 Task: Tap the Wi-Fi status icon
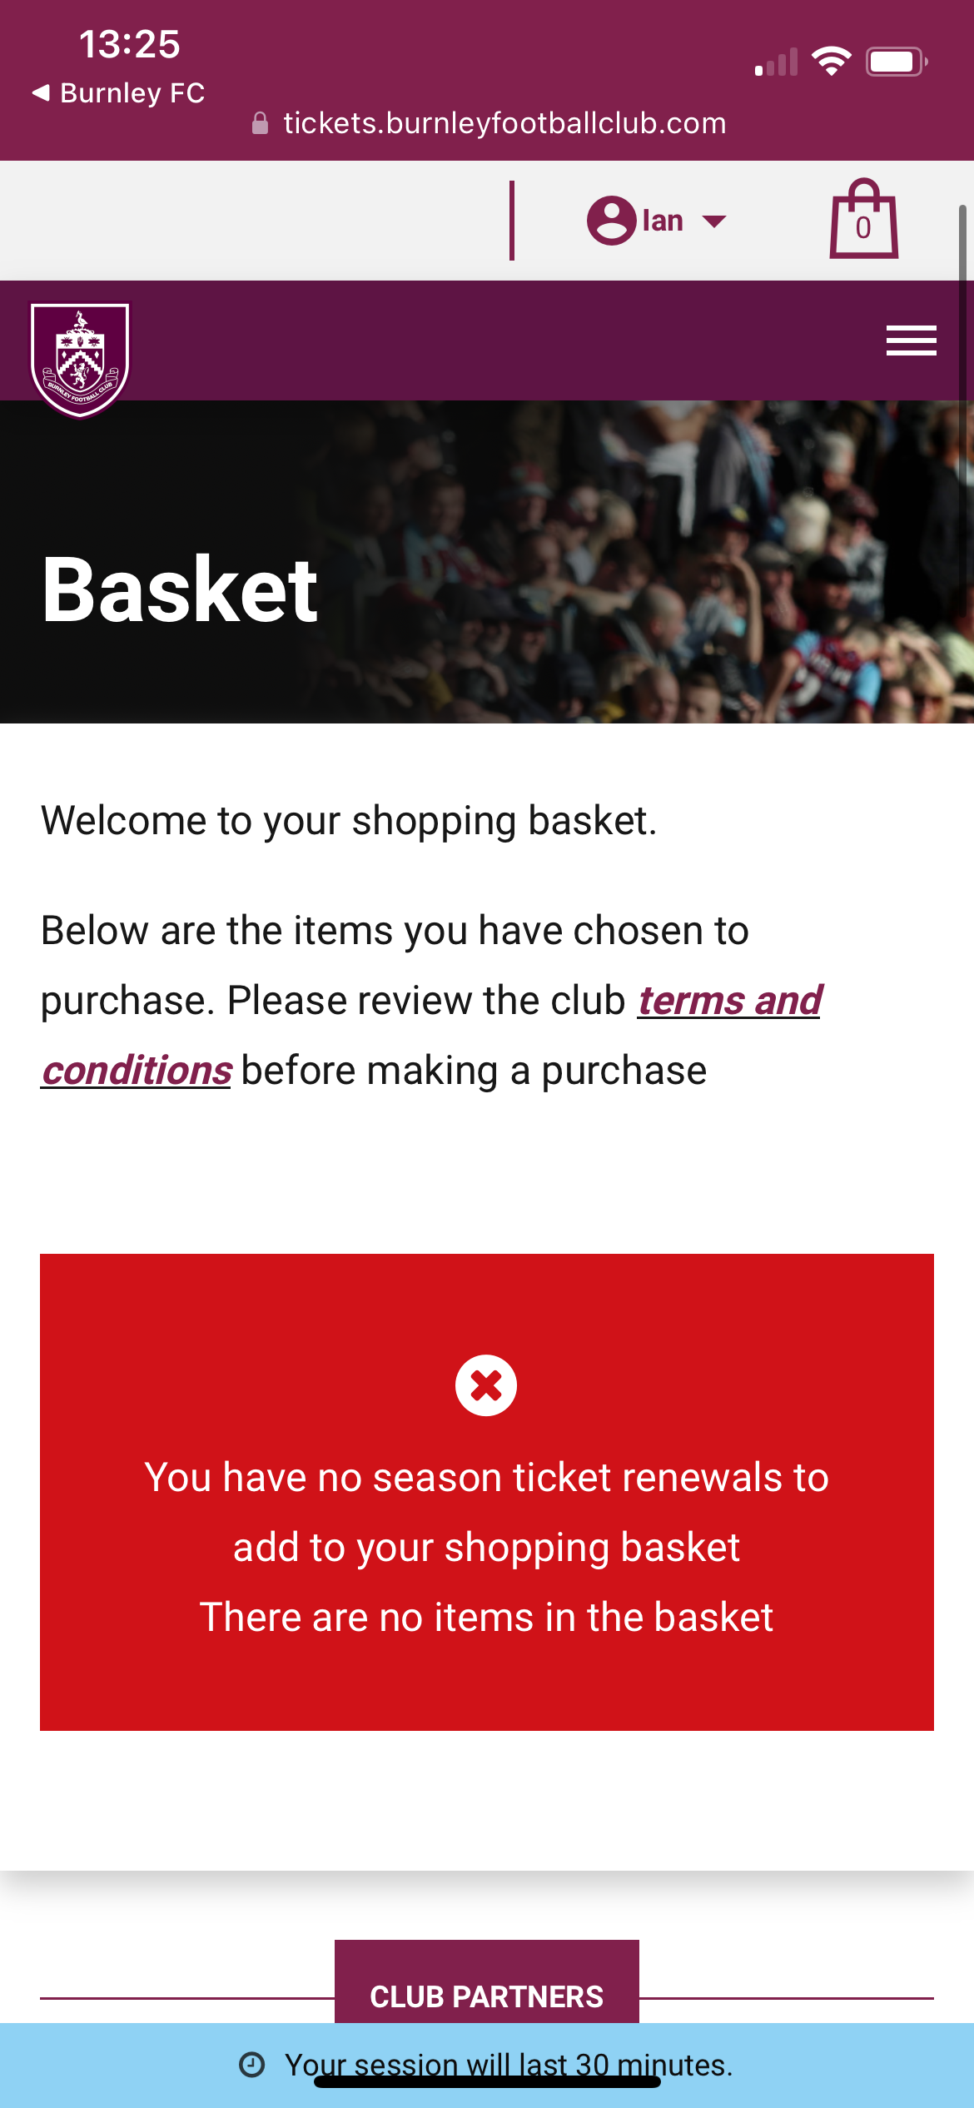tap(831, 62)
